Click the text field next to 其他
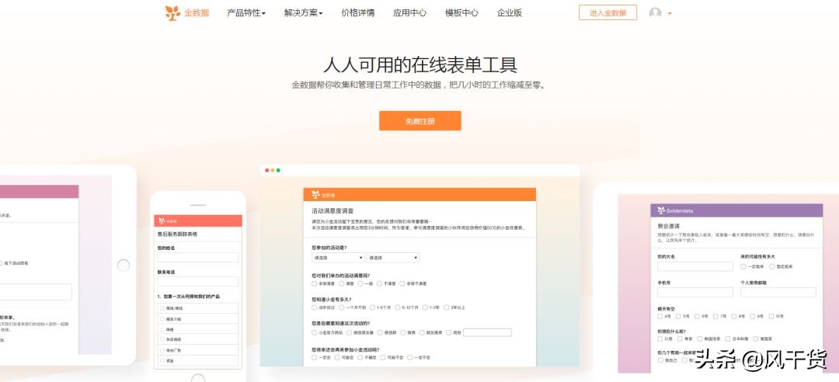 coord(487,332)
